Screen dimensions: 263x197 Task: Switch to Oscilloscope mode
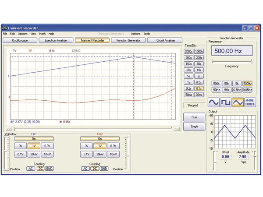point(20,40)
